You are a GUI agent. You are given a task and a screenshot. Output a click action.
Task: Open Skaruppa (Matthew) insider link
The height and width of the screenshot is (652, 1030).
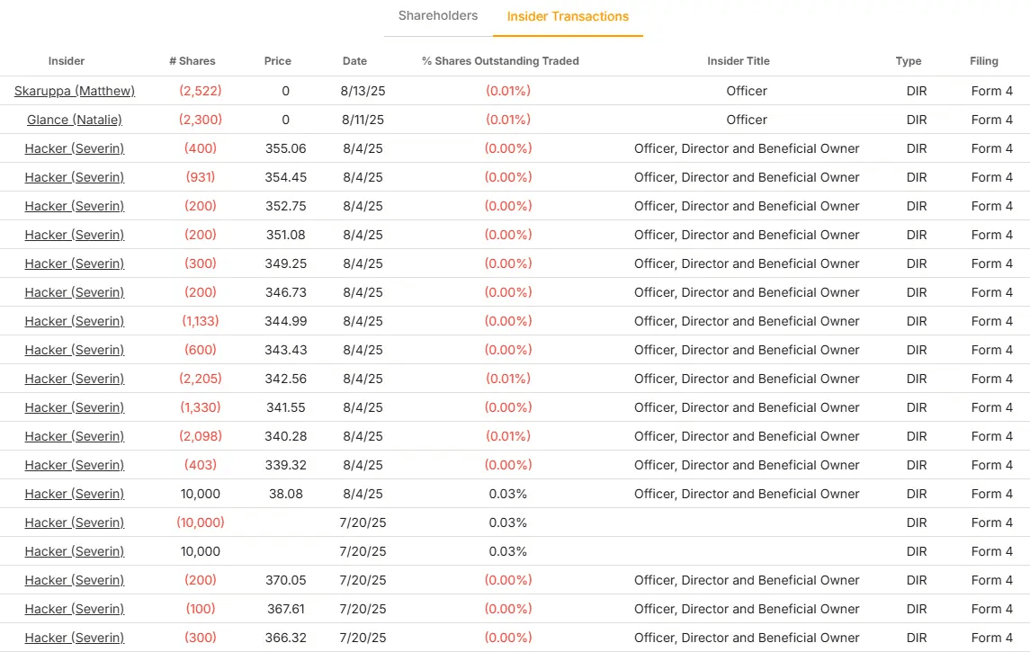click(75, 91)
